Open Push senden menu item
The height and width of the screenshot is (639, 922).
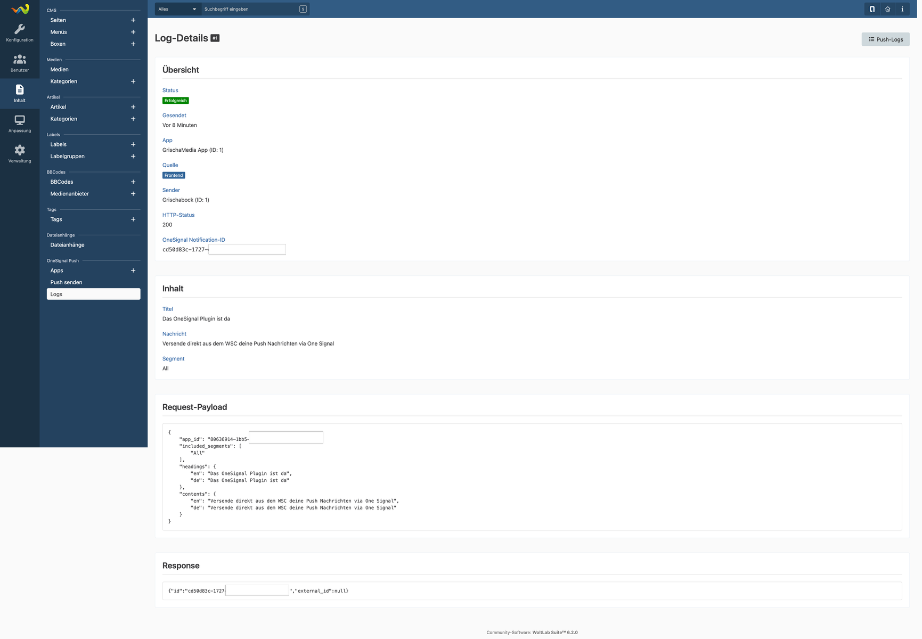66,282
